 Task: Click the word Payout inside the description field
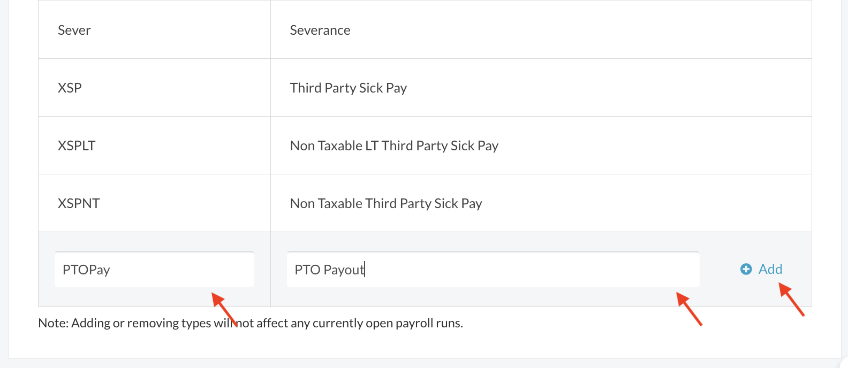[x=344, y=270]
